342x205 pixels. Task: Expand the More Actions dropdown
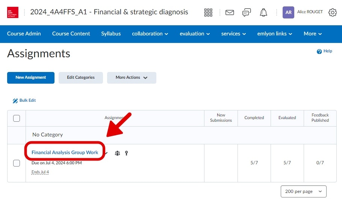tap(132, 78)
